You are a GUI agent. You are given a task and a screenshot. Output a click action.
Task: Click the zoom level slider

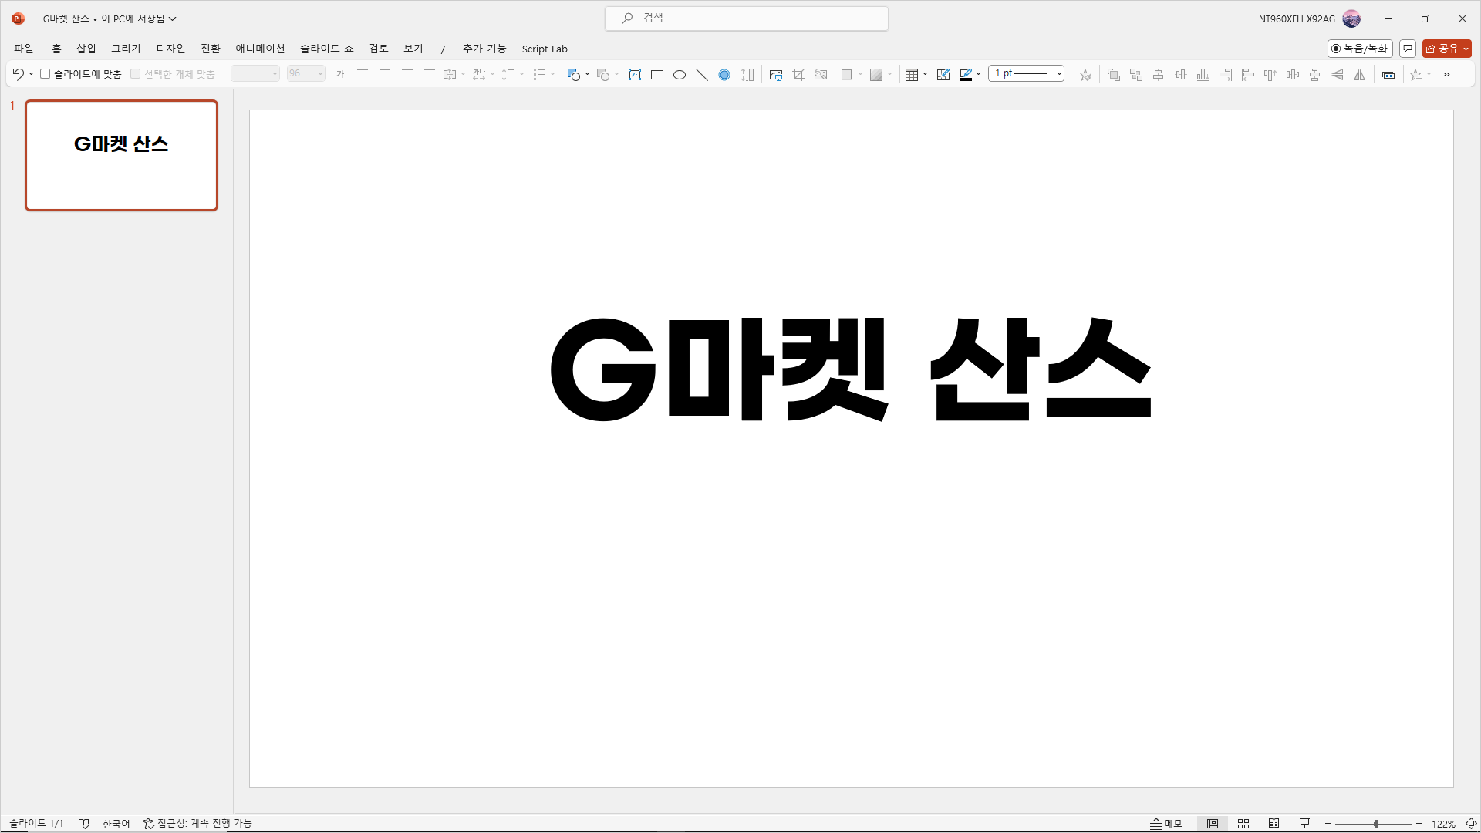(x=1376, y=824)
